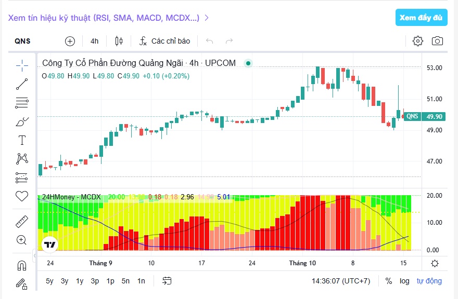Open chart settings gear

pyautogui.click(x=418, y=41)
